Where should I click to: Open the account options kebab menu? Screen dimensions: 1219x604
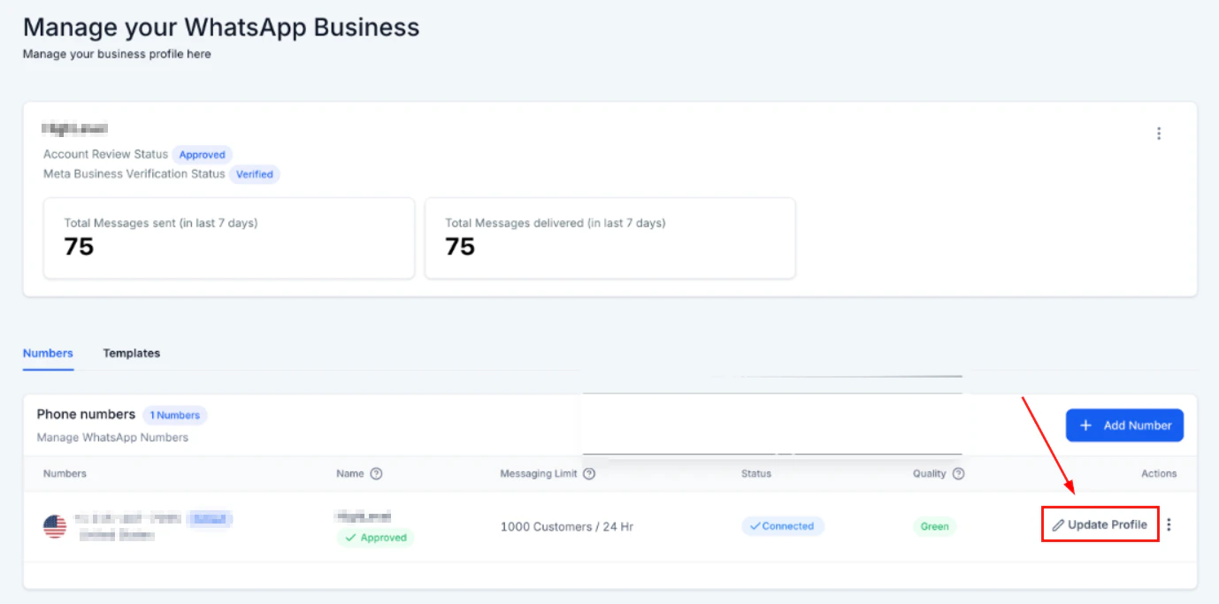(1159, 133)
